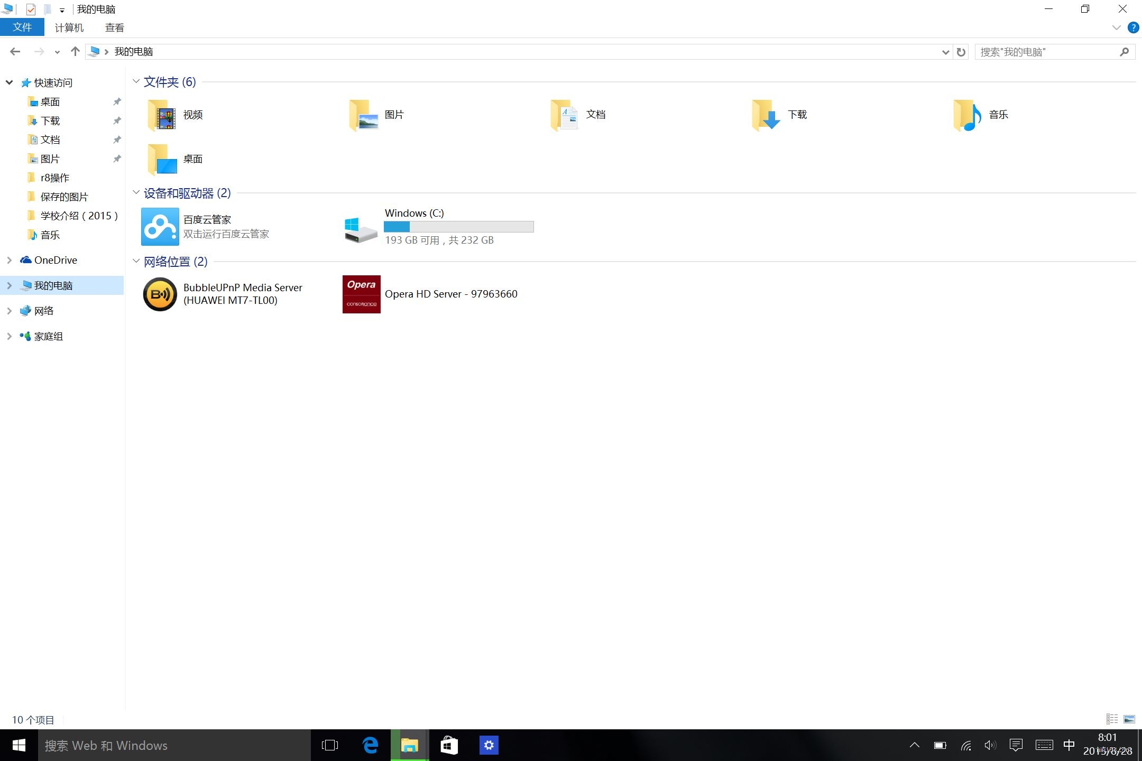Switch to details view in status bar
This screenshot has height=761, width=1142.
click(1112, 719)
